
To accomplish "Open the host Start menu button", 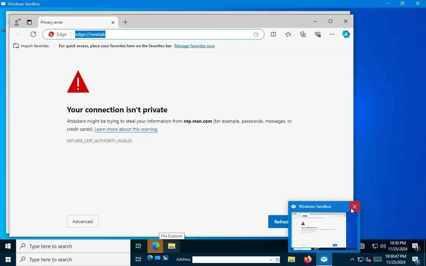I will [8, 259].
